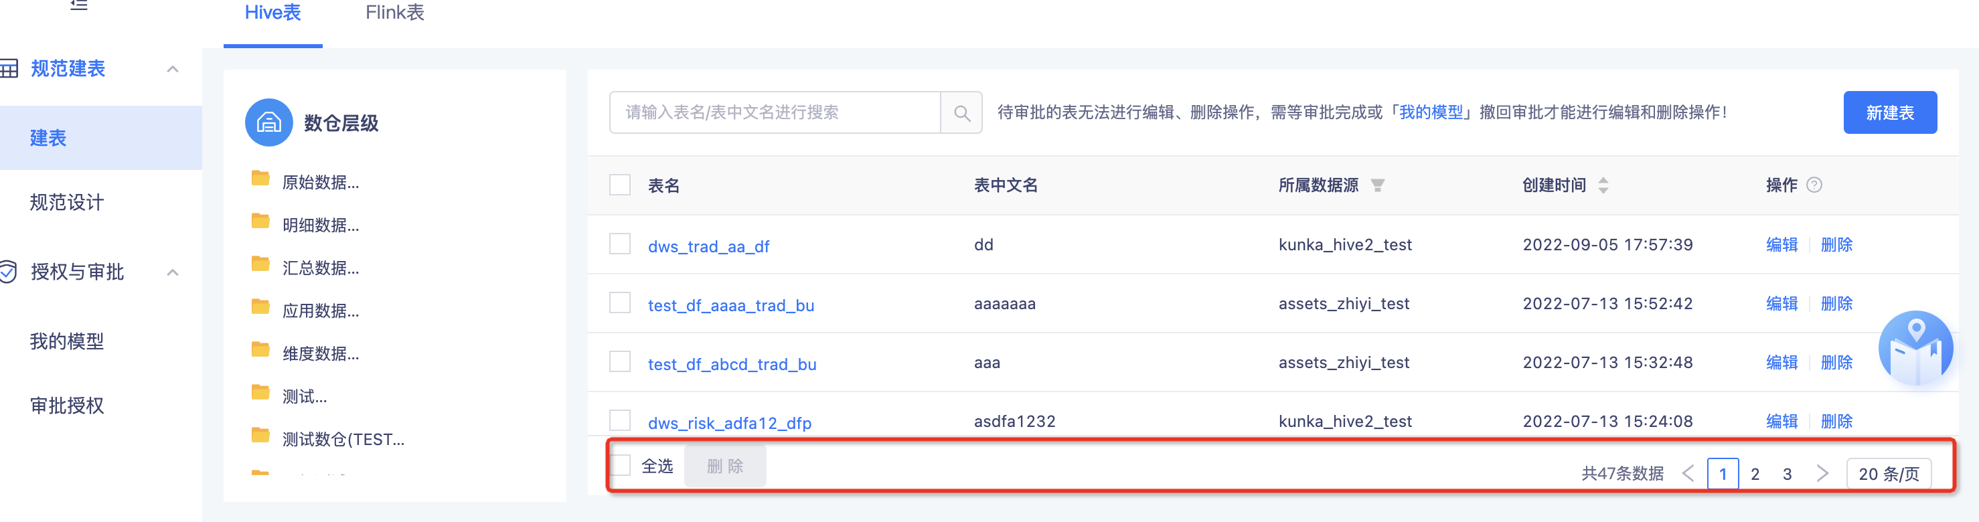1979x522 pixels.
Task: Sort by 创建时间 using the sort arrows
Action: (1603, 185)
